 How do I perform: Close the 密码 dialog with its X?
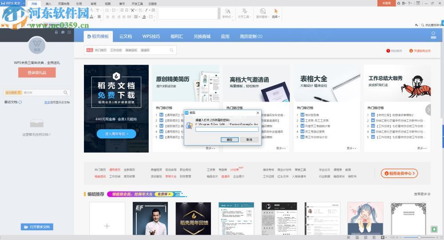point(258,113)
